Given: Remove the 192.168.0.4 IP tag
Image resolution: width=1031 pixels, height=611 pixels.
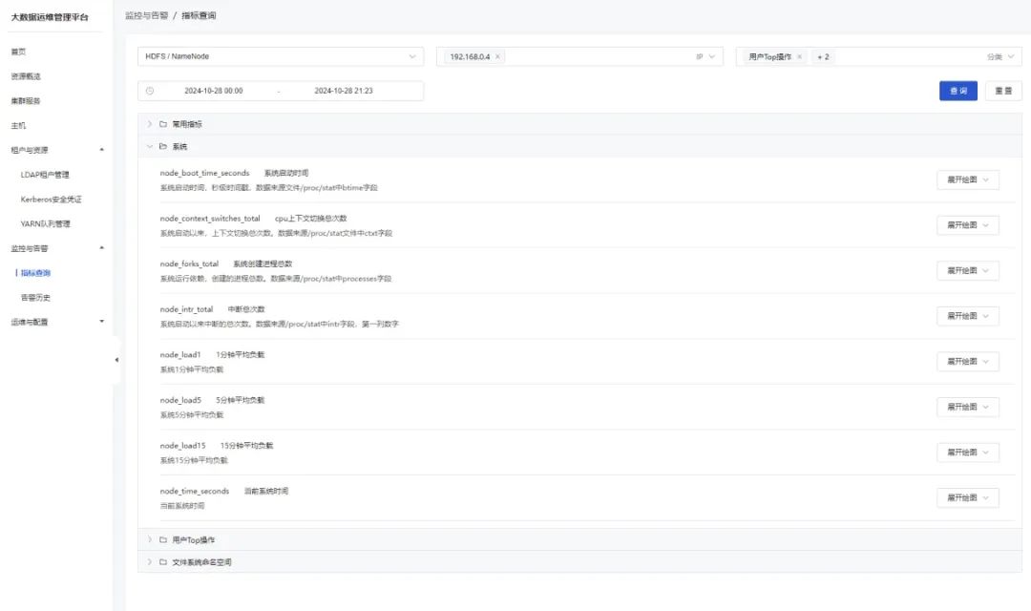Looking at the screenshot, I should pos(497,57).
